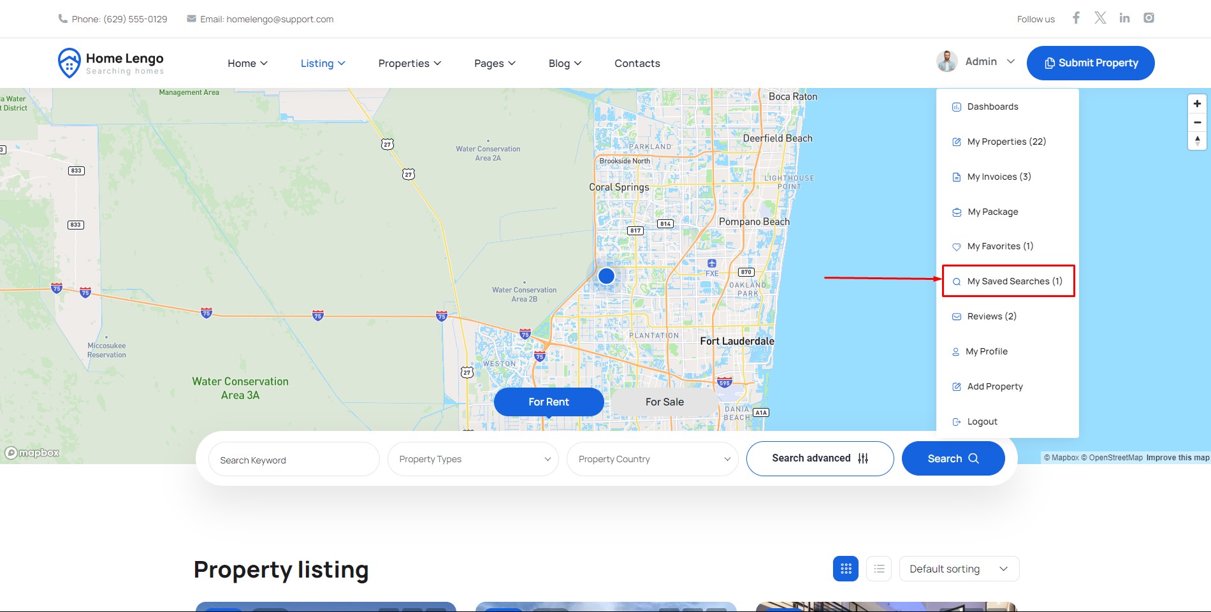
Task: Click the My Profile person icon
Action: click(955, 352)
